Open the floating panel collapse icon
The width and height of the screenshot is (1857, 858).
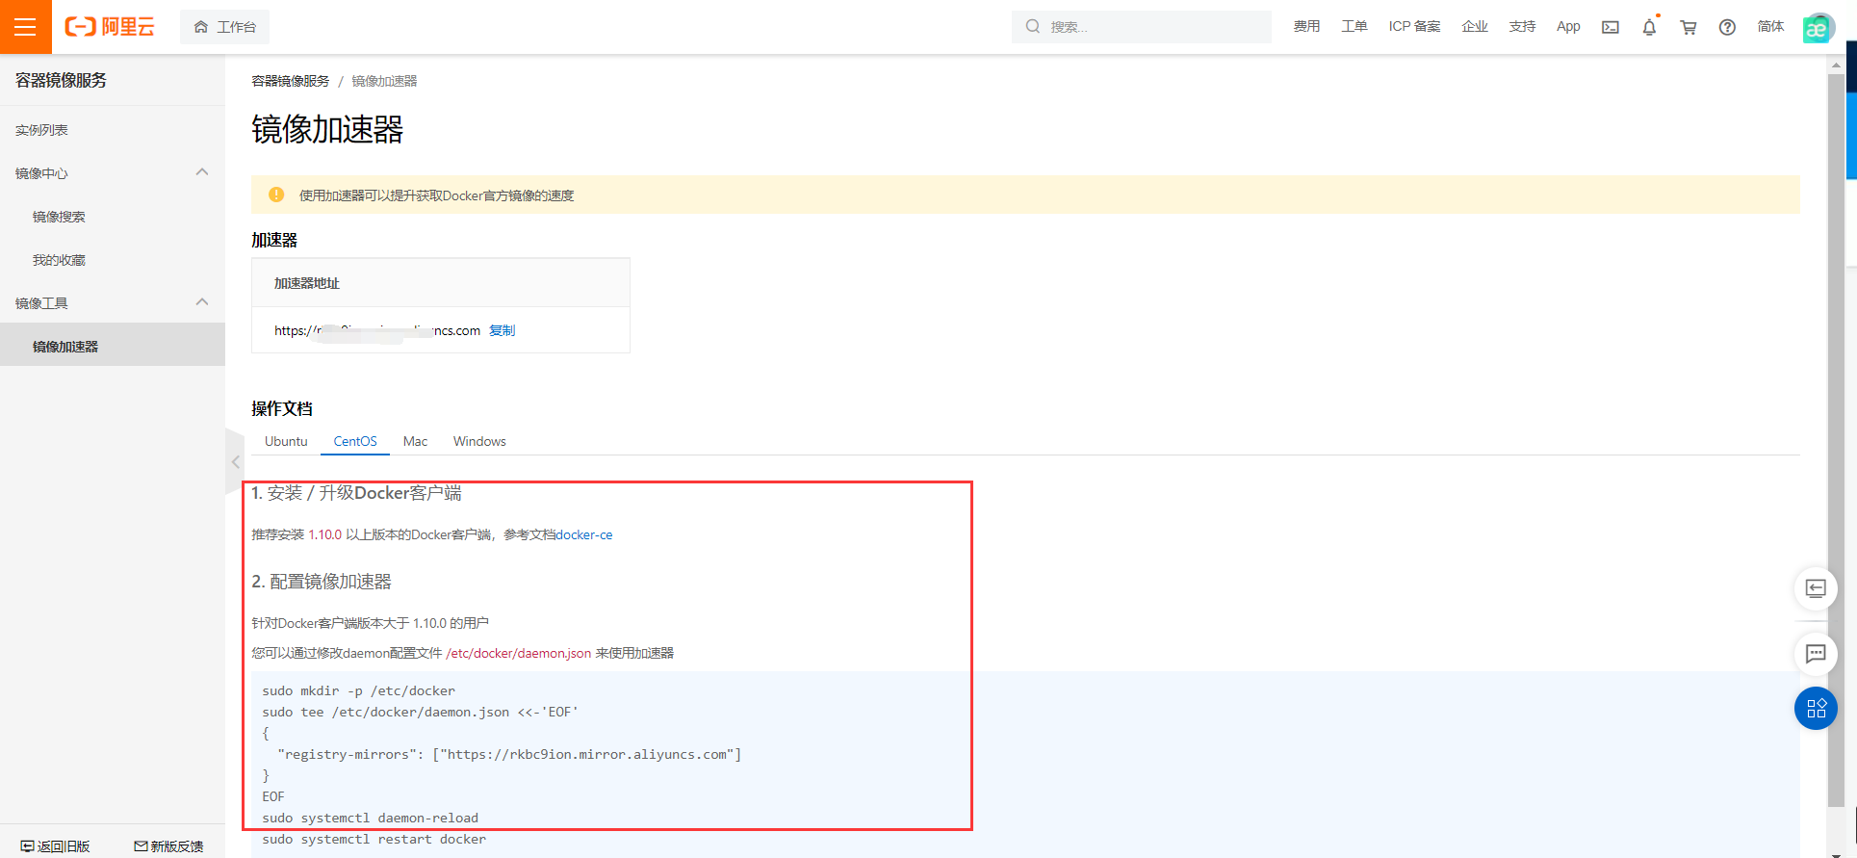[x=1816, y=588]
